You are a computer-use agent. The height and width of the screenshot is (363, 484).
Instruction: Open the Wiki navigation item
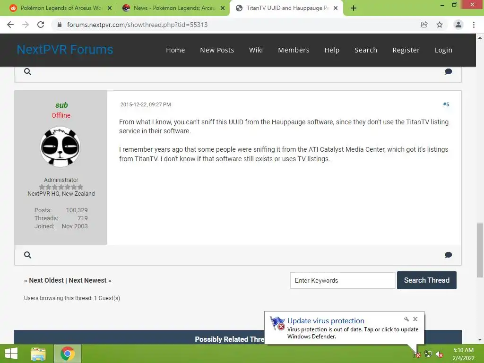256,50
